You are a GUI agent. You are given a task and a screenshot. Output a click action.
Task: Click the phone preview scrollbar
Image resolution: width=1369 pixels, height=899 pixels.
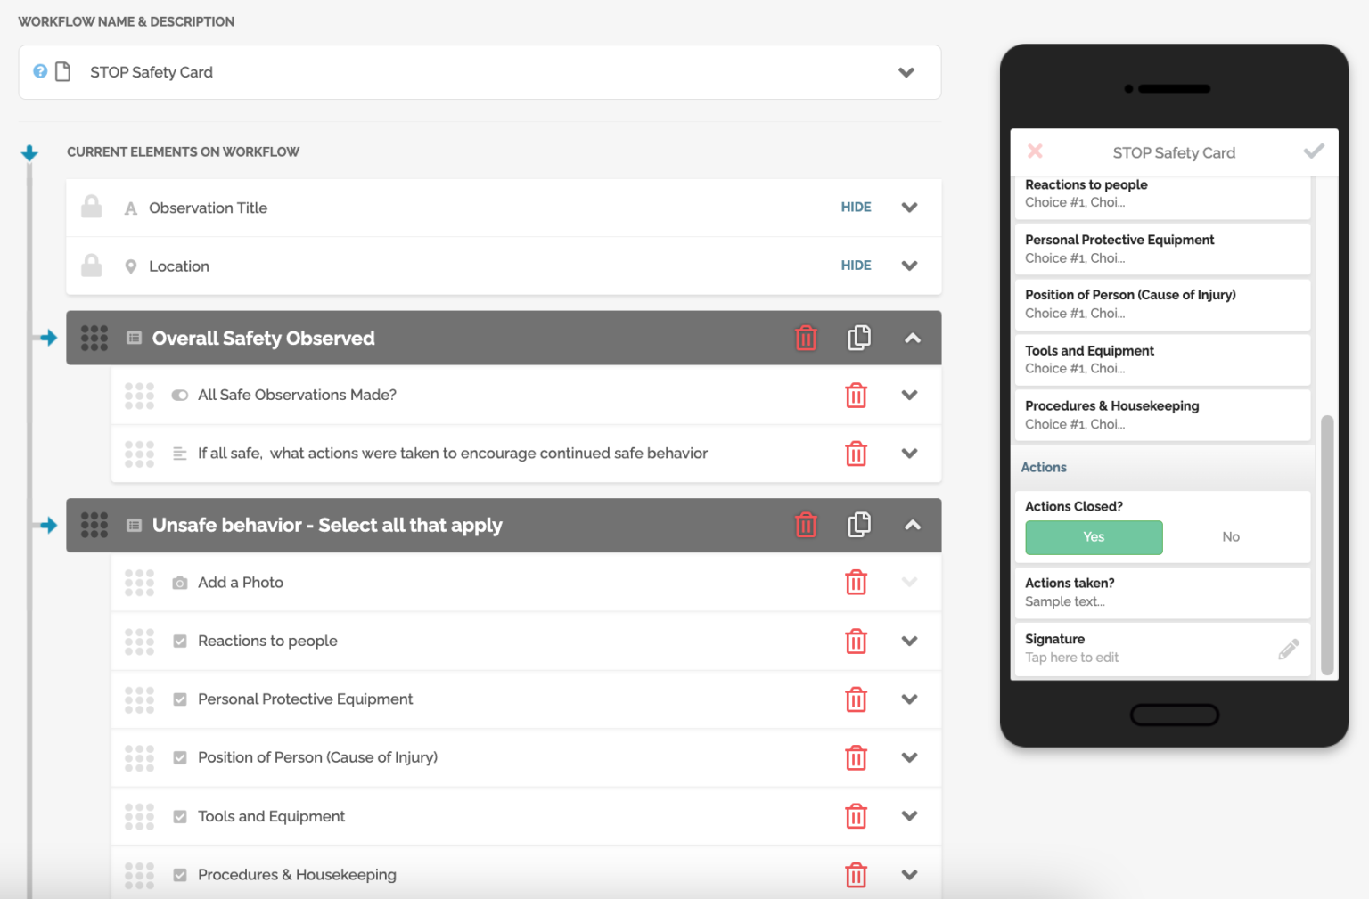point(1327,543)
